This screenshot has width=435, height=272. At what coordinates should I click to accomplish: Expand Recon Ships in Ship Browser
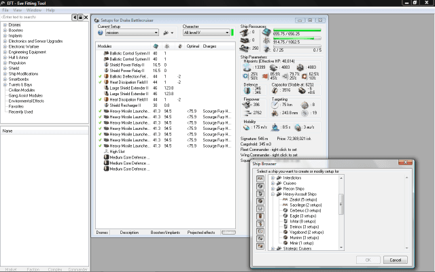tap(273, 189)
